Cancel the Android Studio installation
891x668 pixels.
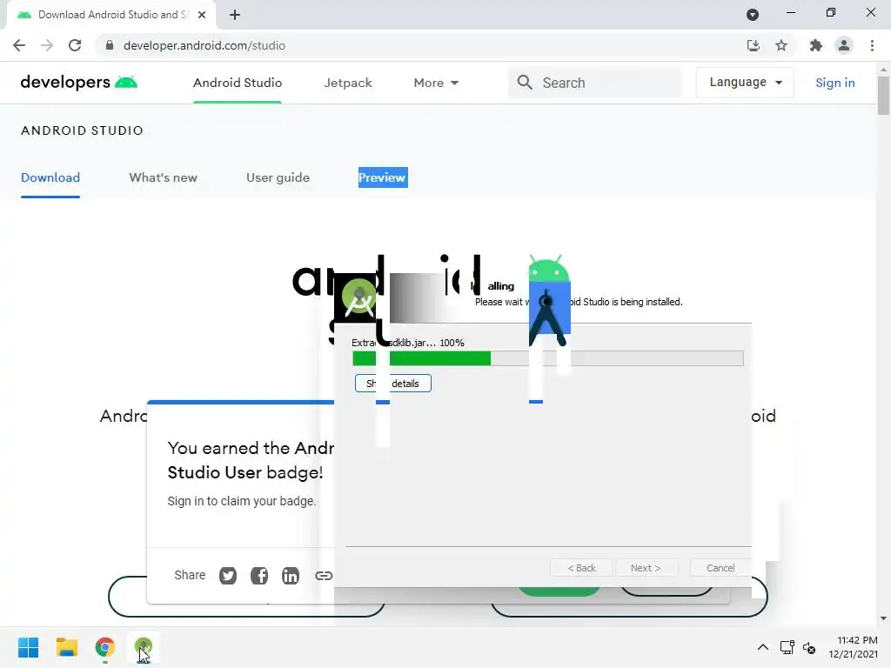click(720, 568)
